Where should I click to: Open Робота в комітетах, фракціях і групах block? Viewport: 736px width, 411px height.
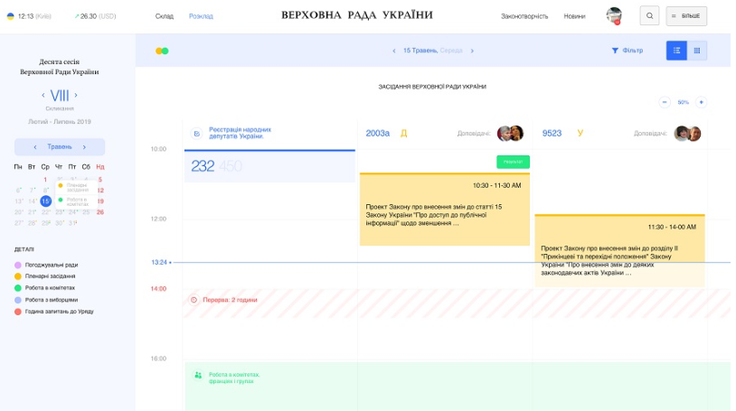458,386
